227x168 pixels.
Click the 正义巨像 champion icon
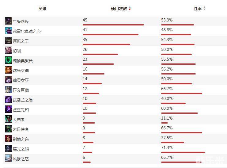9,90
